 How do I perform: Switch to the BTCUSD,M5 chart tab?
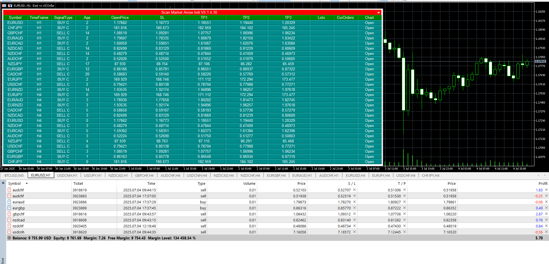pyautogui.click(x=14, y=175)
